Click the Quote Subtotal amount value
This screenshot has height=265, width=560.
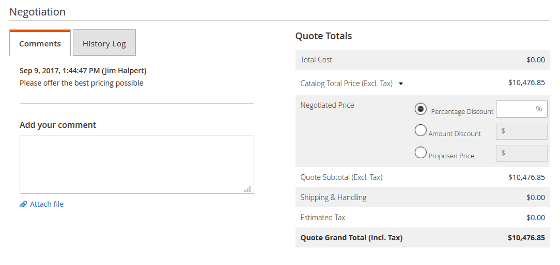[526, 177]
